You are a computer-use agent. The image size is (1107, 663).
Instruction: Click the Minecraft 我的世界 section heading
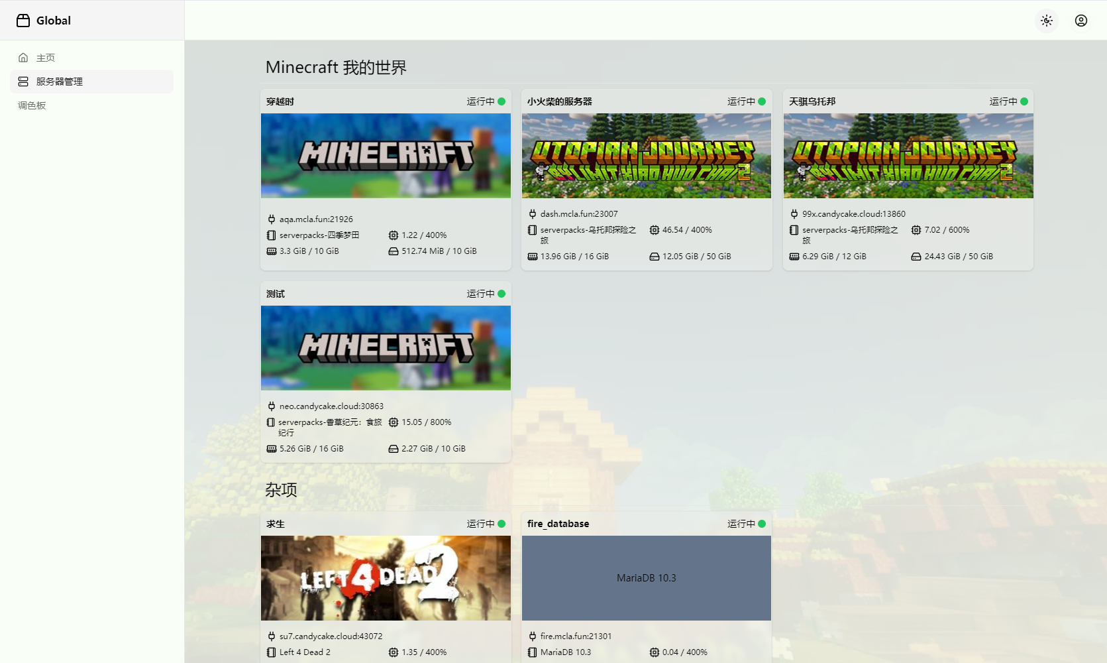(x=336, y=68)
